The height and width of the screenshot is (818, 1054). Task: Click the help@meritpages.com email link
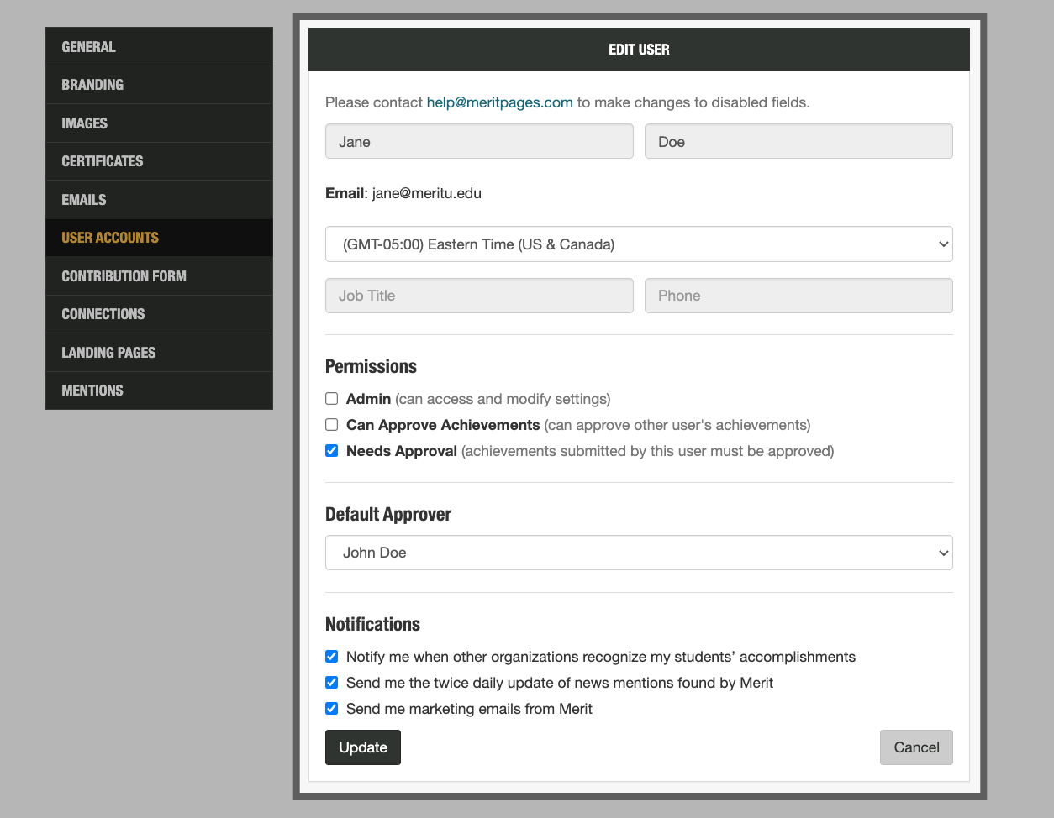click(x=499, y=102)
